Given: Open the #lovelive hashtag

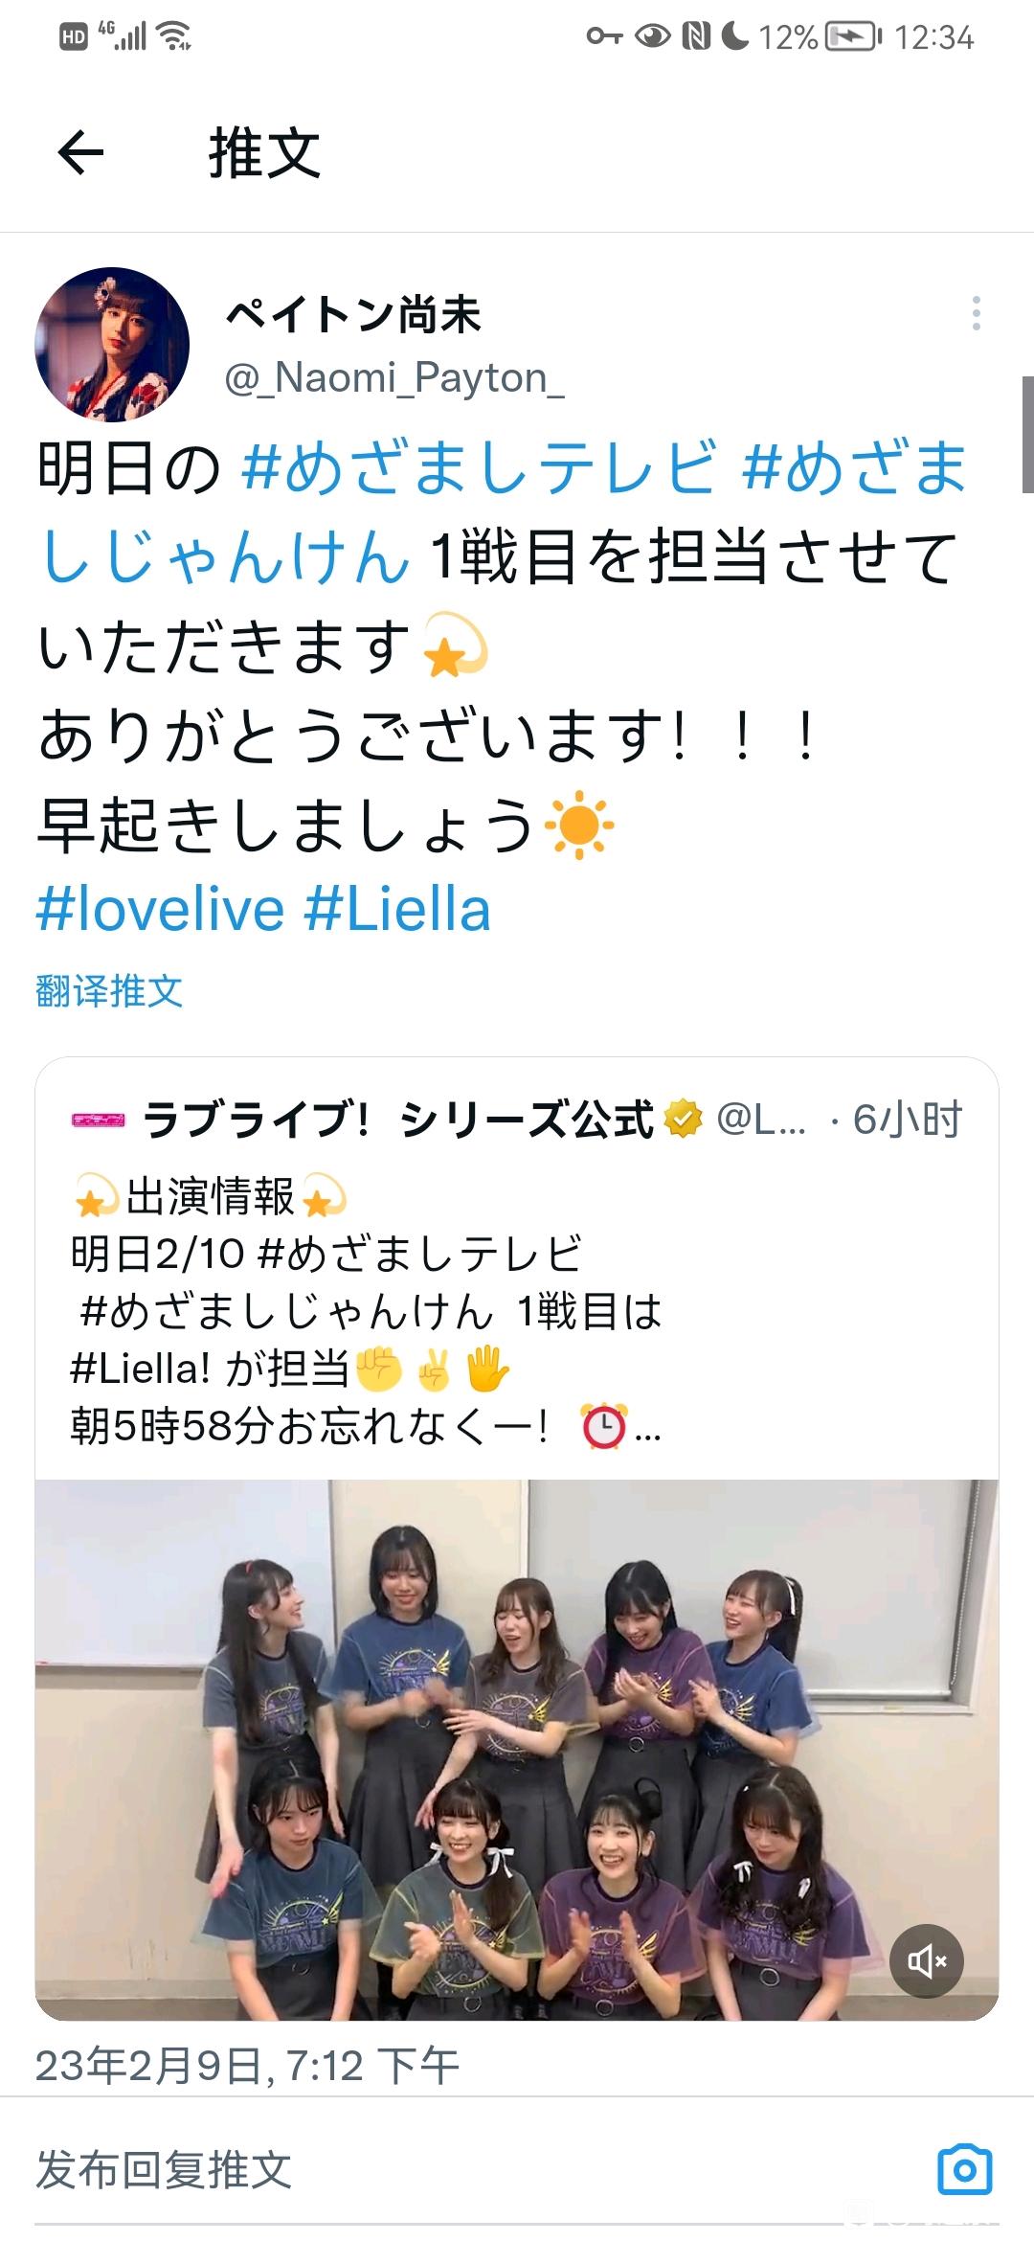Looking at the screenshot, I should 160,909.
